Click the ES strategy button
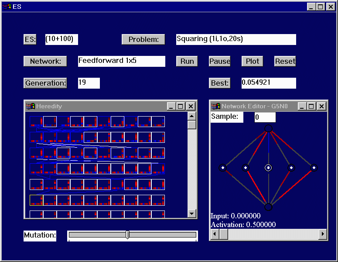 30,39
